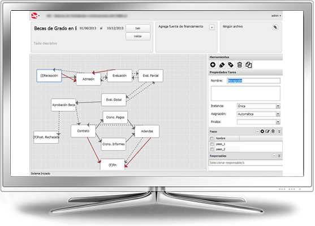Click the Nombre text field
The image size is (315, 226).
253,80
